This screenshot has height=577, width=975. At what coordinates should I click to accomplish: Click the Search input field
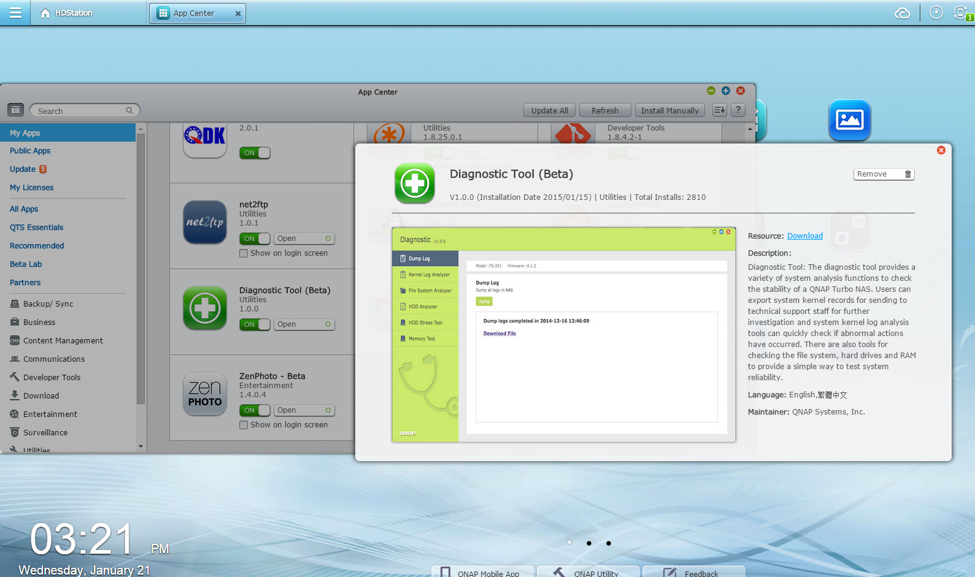(x=81, y=111)
